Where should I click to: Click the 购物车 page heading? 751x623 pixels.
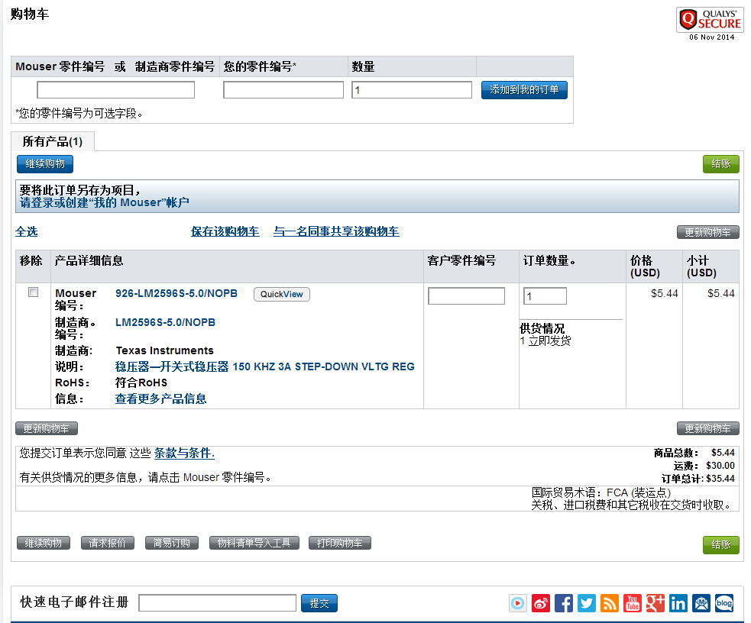pyautogui.click(x=30, y=15)
